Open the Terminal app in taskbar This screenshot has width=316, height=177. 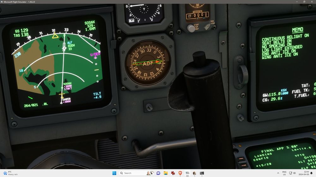[202, 173]
